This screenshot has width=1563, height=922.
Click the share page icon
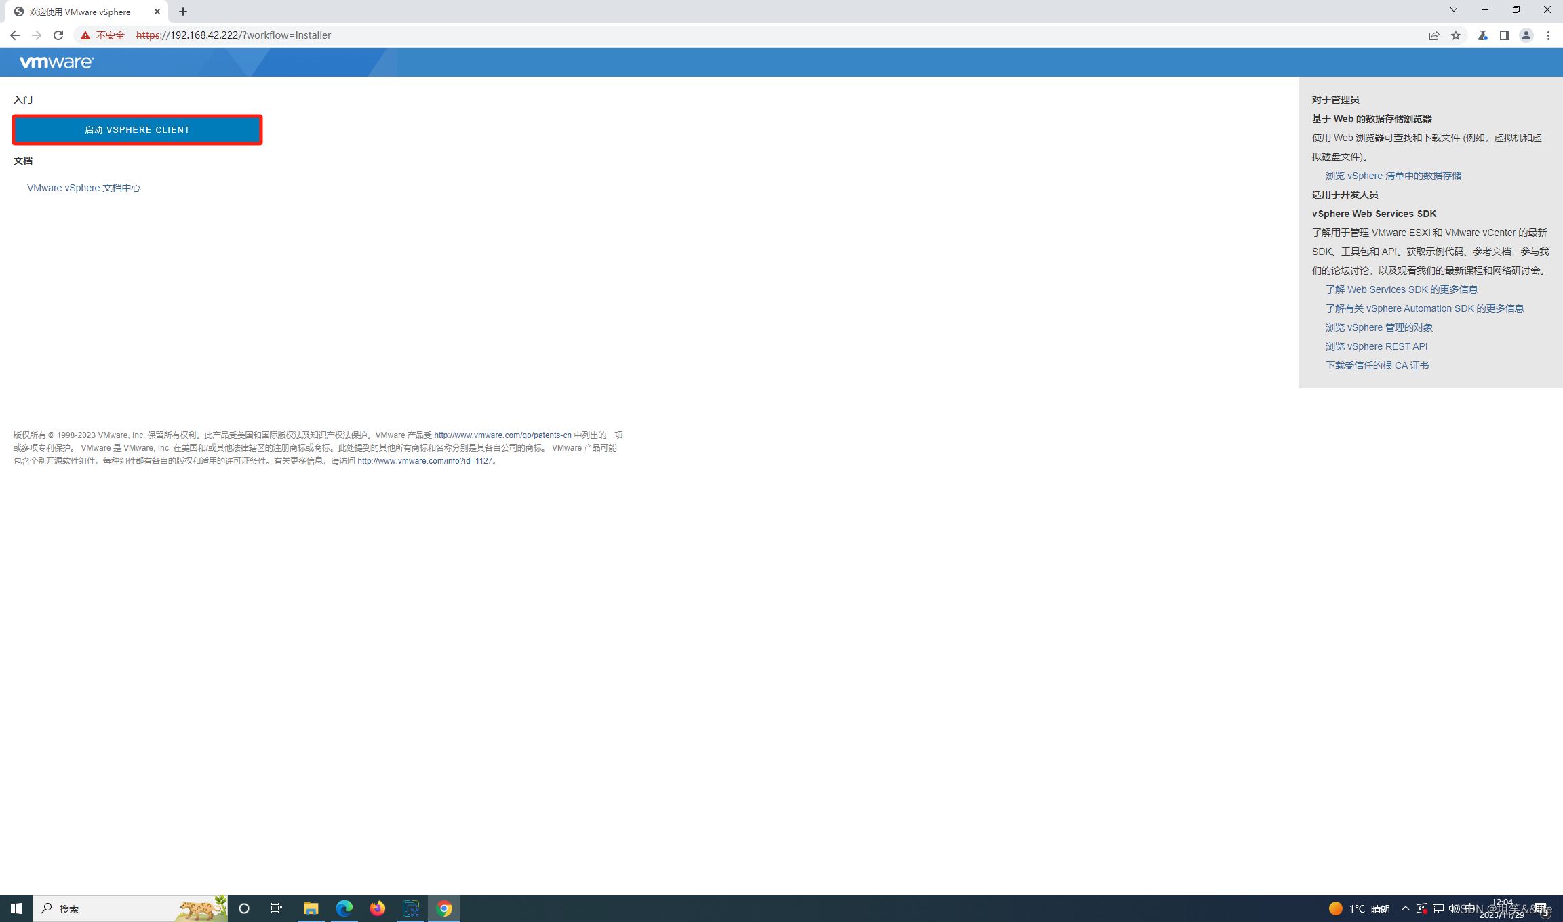click(1434, 35)
